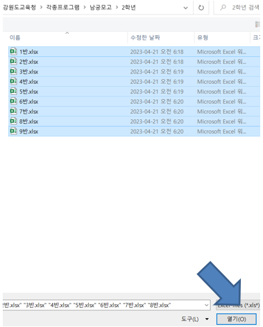Select the file name 2반.xlsx
This screenshot has width=263, height=327.
tap(28, 62)
